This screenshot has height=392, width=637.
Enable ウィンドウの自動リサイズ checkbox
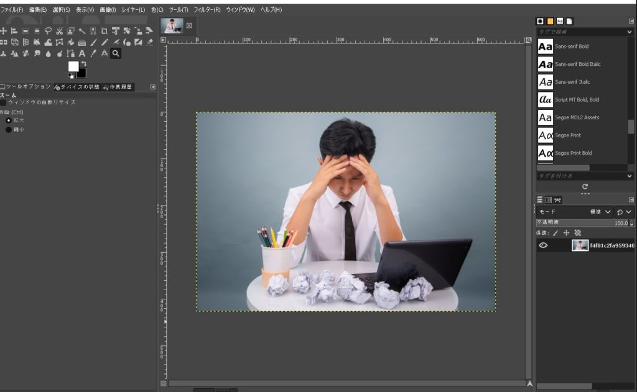[x=4, y=102]
